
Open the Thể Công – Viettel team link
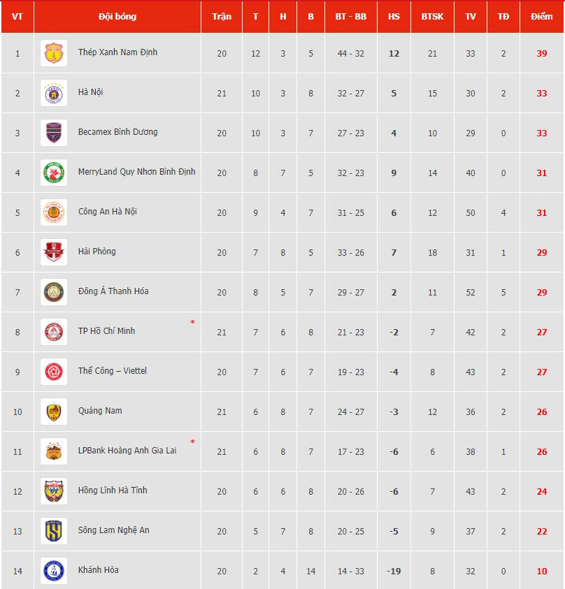(113, 371)
